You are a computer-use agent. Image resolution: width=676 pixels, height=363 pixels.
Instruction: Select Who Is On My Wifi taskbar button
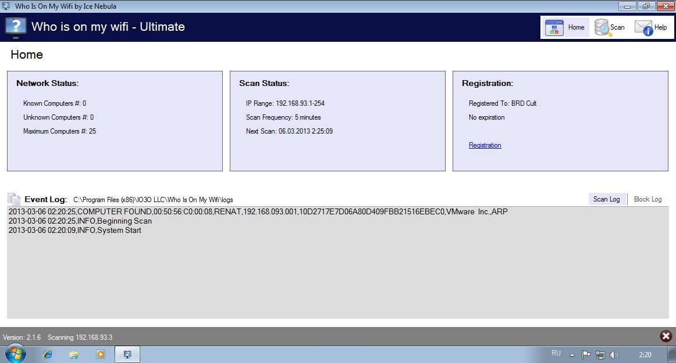coord(127,354)
